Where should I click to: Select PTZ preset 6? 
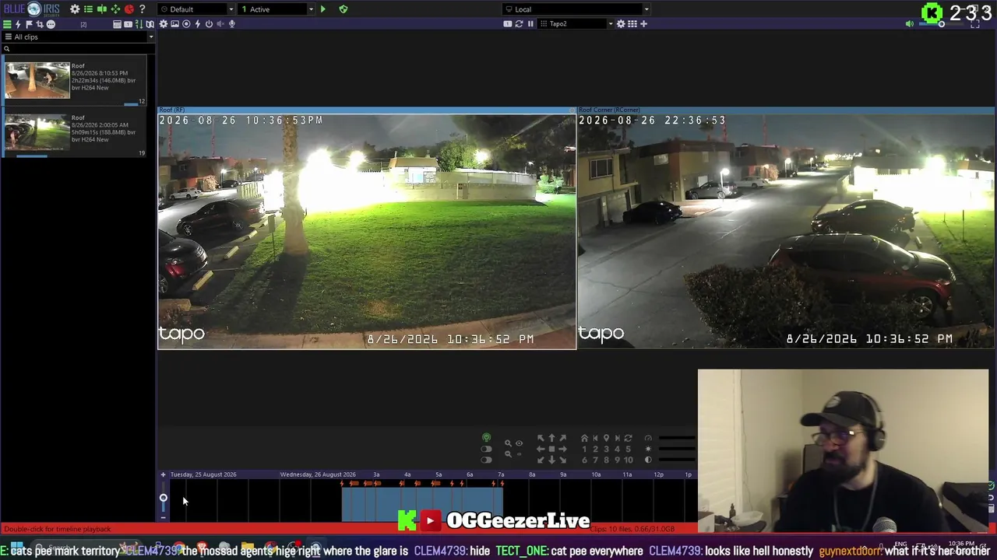click(584, 460)
